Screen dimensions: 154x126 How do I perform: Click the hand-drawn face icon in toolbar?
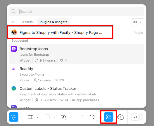(x=120, y=117)
